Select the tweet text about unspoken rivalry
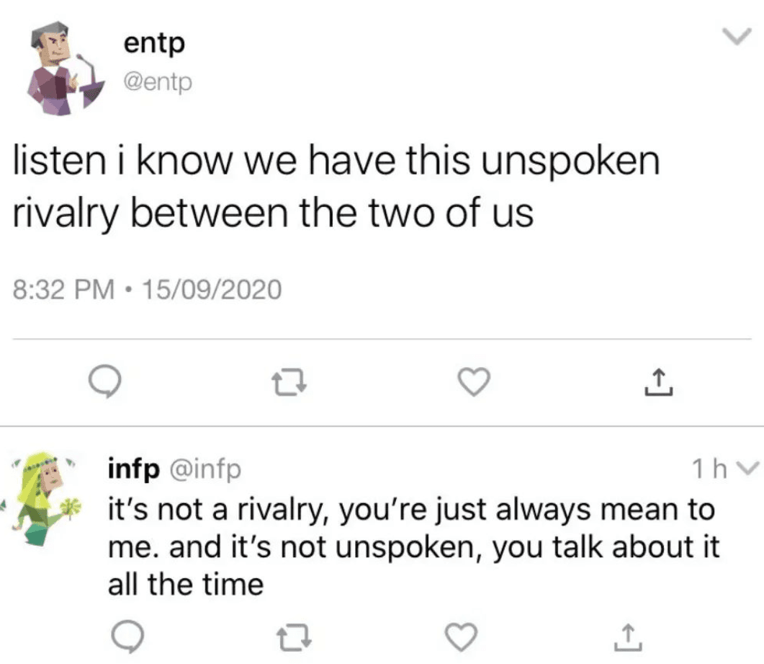Viewport: 764px width, 664px height. click(x=338, y=186)
